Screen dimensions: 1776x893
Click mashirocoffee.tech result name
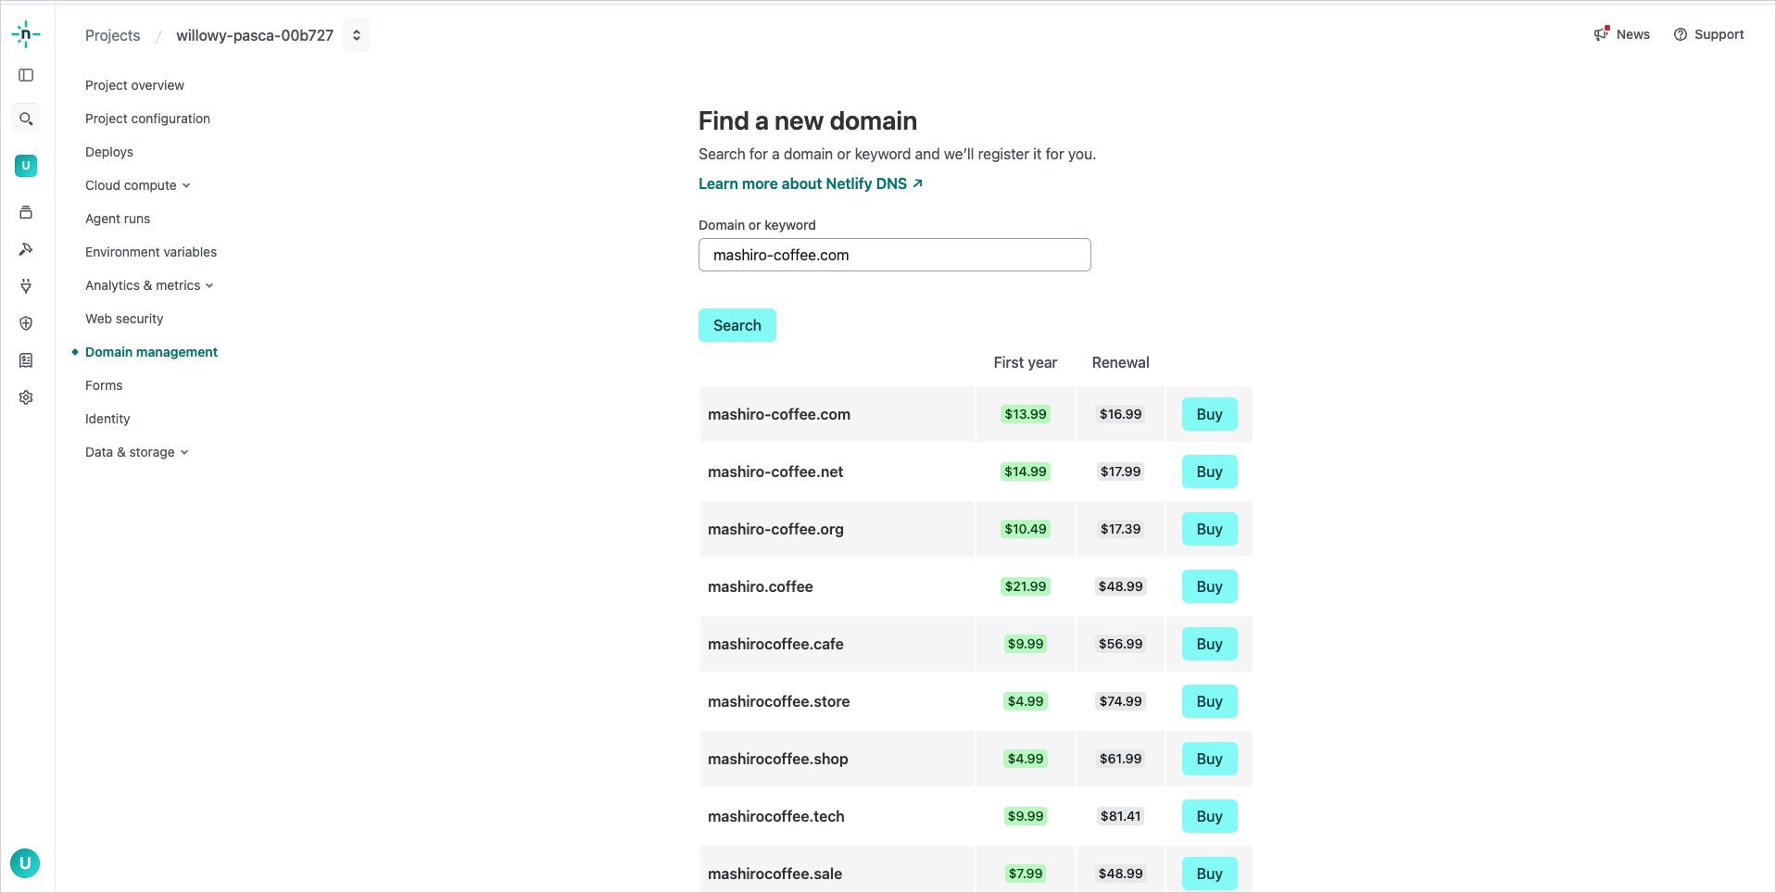click(x=776, y=816)
